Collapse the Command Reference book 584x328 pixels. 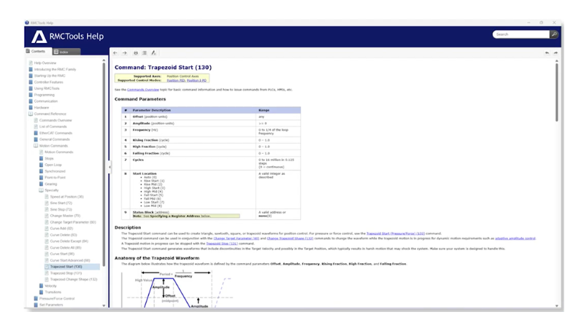(x=31, y=114)
